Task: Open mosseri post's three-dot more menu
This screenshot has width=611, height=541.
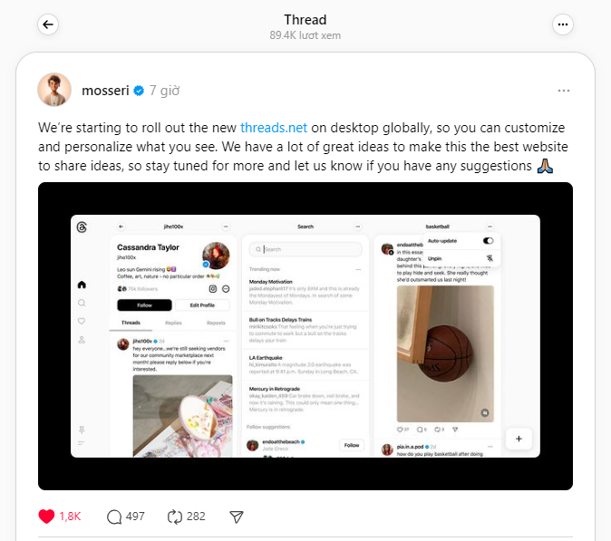Action: pos(564,91)
